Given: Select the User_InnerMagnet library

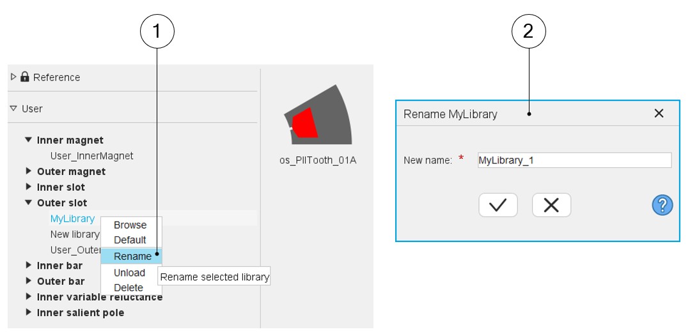Looking at the screenshot, I should point(91,155).
